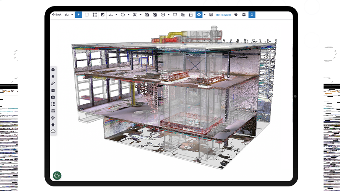Image resolution: width=340 pixels, height=191 pixels.
Task: Open the color palette panel in sidebar
Action: pos(53,118)
